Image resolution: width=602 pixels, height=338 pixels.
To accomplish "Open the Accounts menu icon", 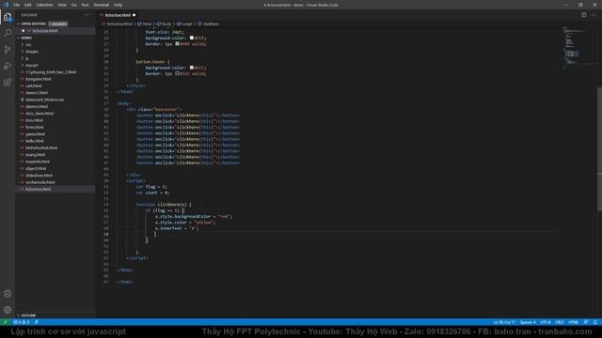I will 8,294.
